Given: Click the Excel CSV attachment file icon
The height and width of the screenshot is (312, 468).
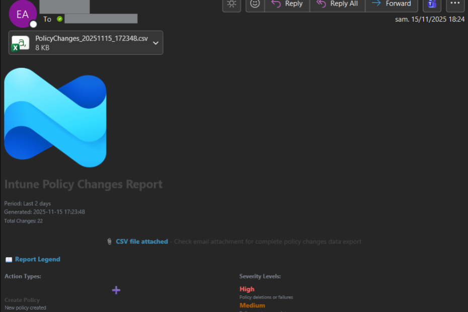Looking at the screenshot, I should pos(21,43).
